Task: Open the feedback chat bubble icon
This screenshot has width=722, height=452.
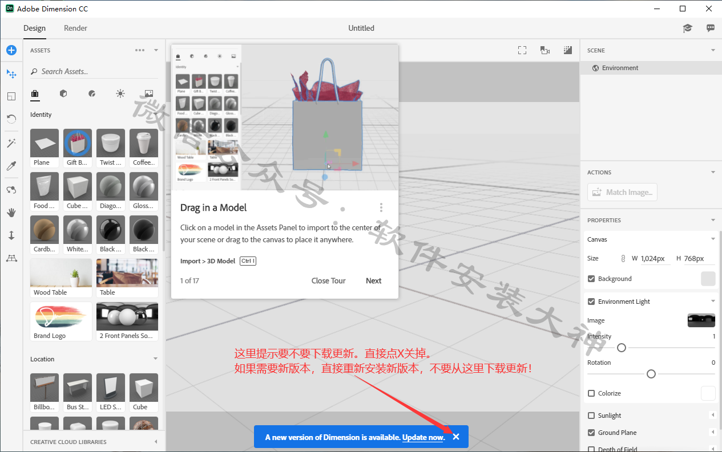Action: tap(711, 28)
